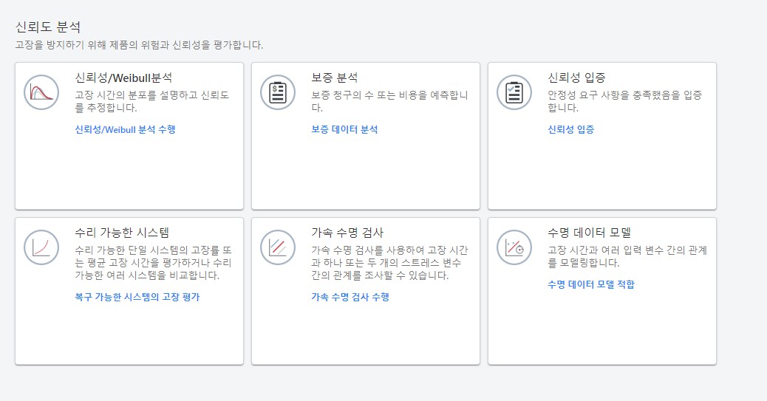The image size is (767, 401).
Task: Click the 가속 수명 검사 card title
Action: (347, 233)
